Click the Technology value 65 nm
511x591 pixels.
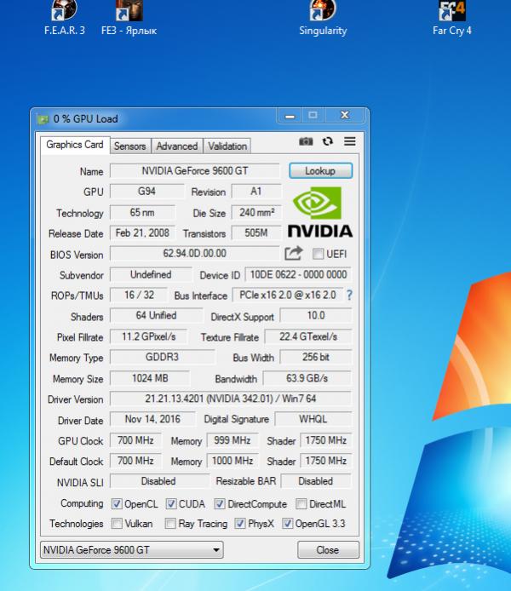click(x=142, y=213)
